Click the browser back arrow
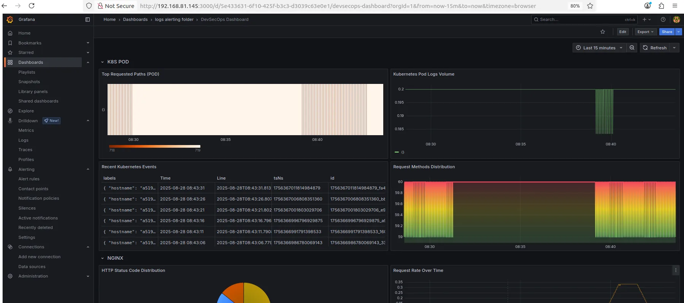Screen dimensions: 684x303 [5, 6]
